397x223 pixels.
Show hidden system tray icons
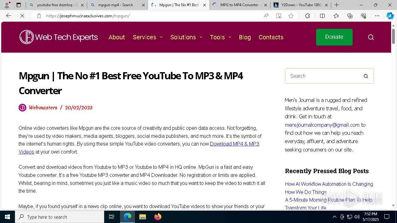pyautogui.click(x=334, y=217)
